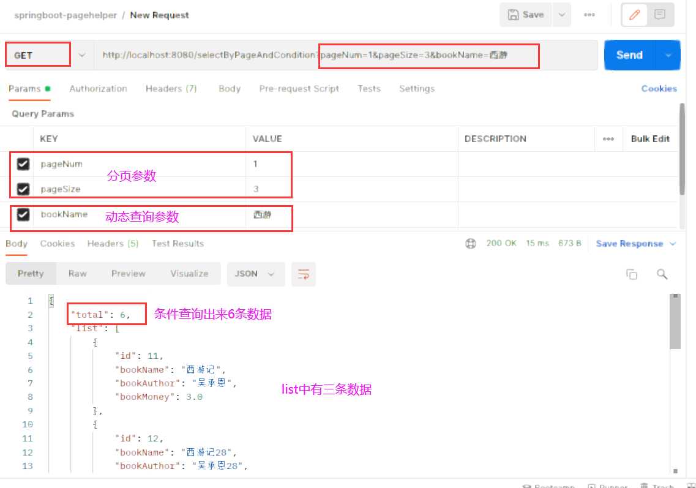Screen dimensions: 696x488
Task: Click Bulk Edit
Action: [650, 139]
